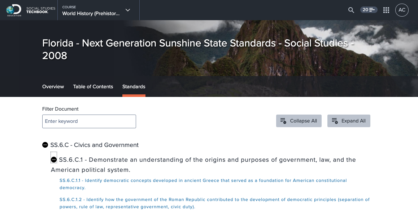418x214 pixels.
Task: Click the Social Studies Techbook title
Action: coord(41,10)
